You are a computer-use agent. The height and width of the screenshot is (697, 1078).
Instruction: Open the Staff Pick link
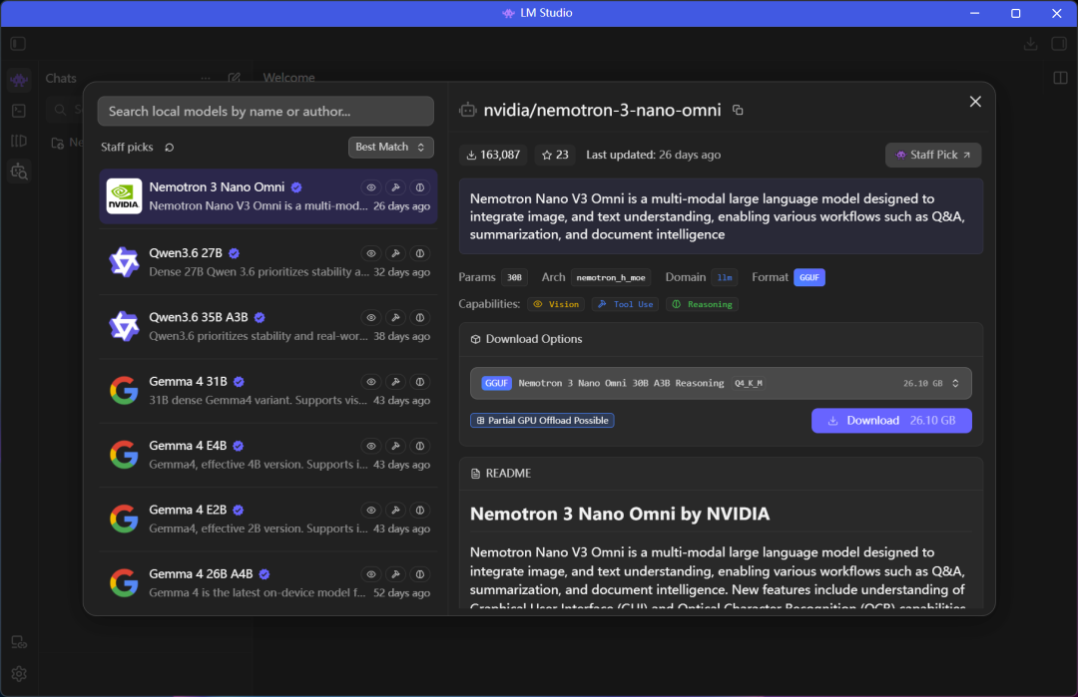pos(933,155)
